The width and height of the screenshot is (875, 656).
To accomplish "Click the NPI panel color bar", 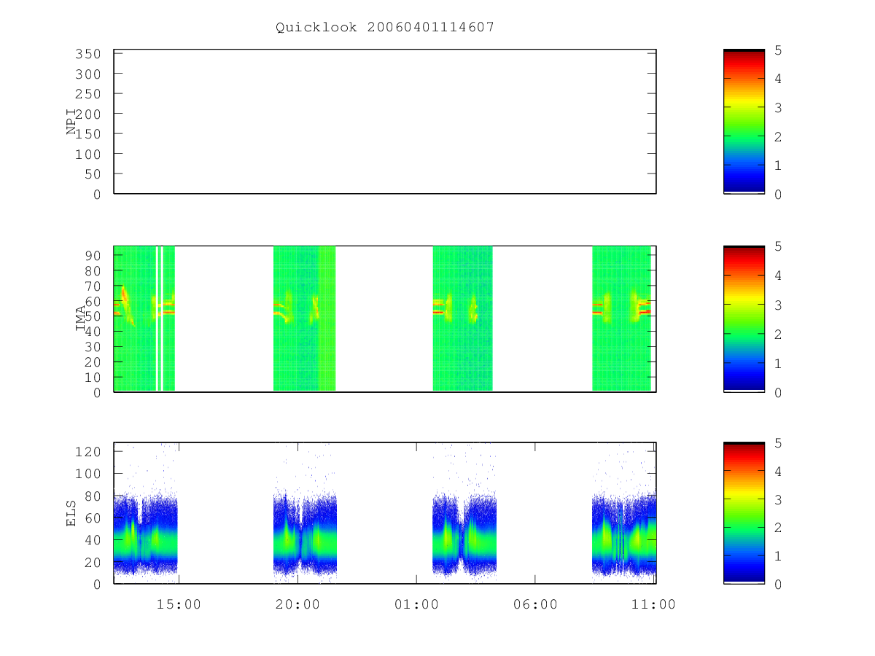I will point(744,122).
